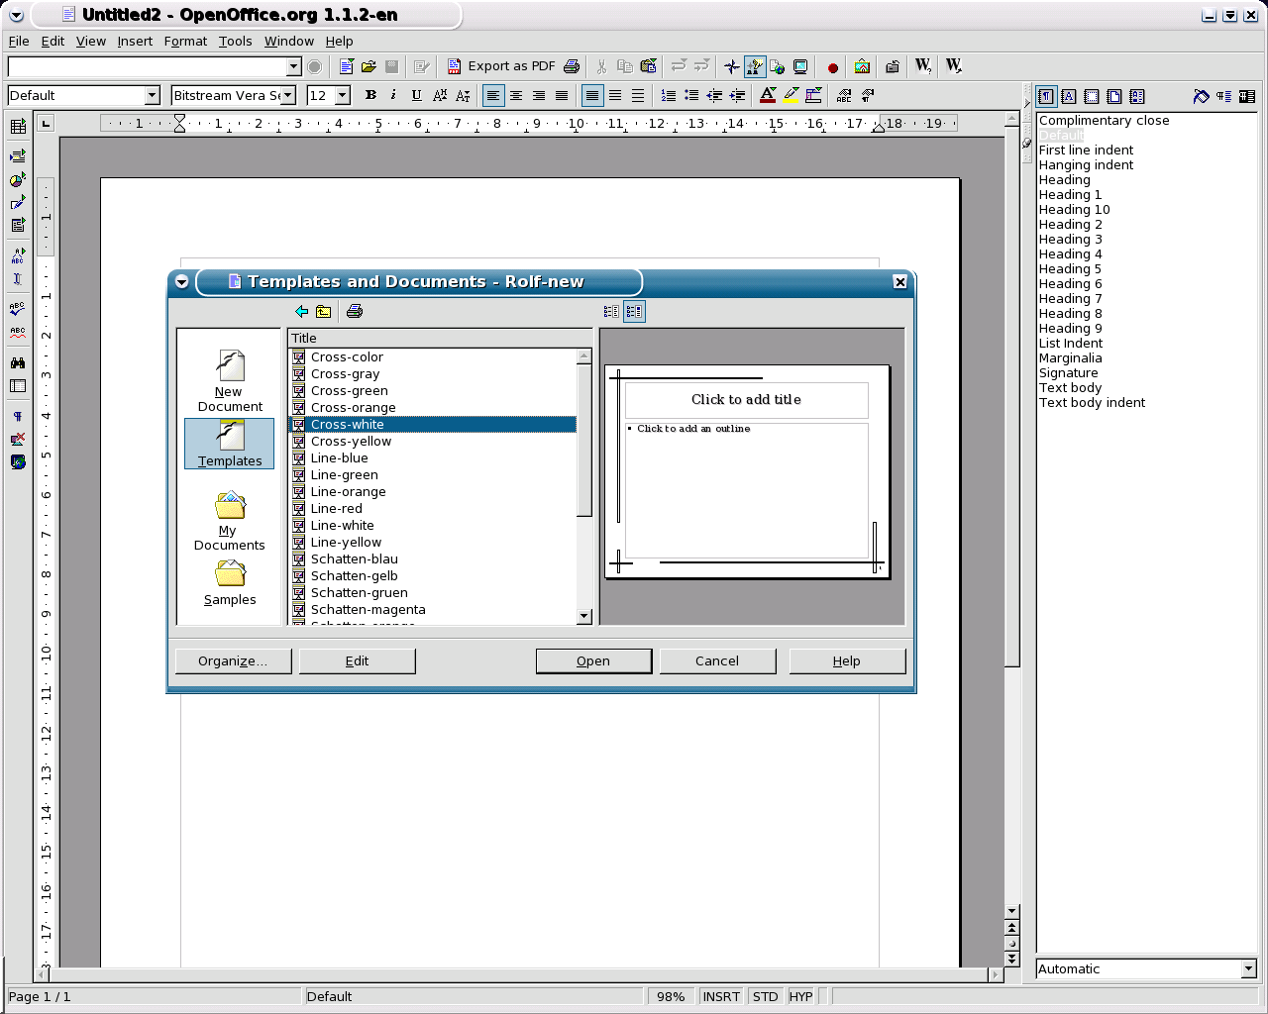1268x1014 pixels.
Task: Click Export as PDF in the toolbar
Action: (502, 66)
